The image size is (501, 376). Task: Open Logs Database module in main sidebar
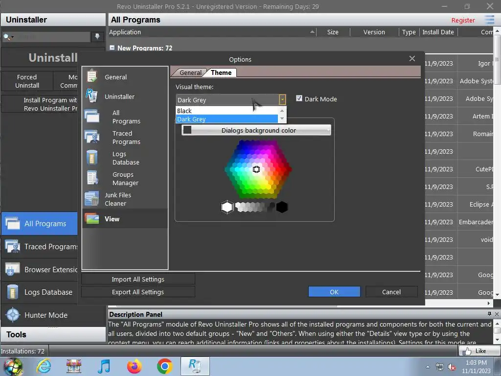pos(39,292)
